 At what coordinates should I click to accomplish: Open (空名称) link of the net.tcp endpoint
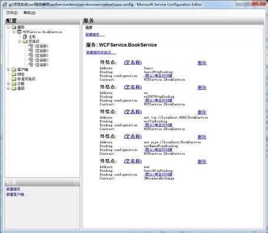point(133,112)
